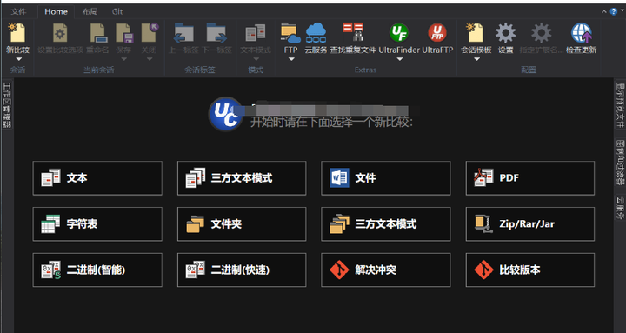Click the help question mark icon
626x333 pixels.
614,11
